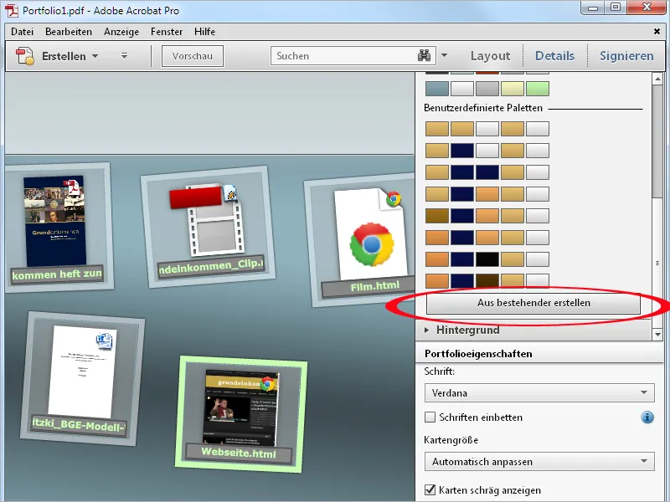The width and height of the screenshot is (670, 502).
Task: Pick the light green swatch in the top palette row
Action: pos(537,89)
